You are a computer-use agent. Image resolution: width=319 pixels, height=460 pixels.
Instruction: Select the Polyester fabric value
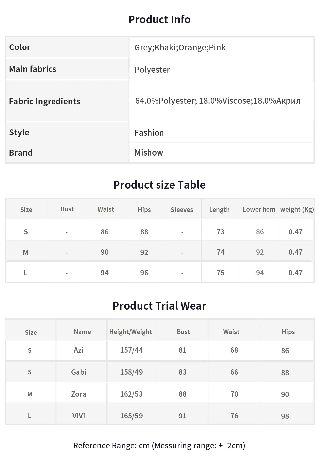pyautogui.click(x=152, y=70)
